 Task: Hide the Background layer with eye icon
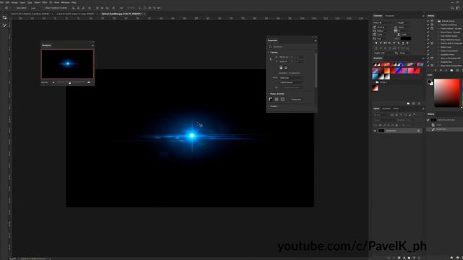click(375, 131)
